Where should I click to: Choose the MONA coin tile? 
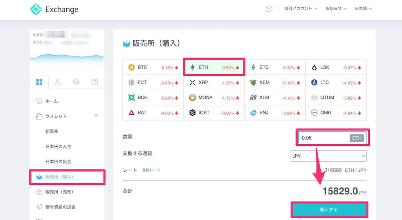214,98
